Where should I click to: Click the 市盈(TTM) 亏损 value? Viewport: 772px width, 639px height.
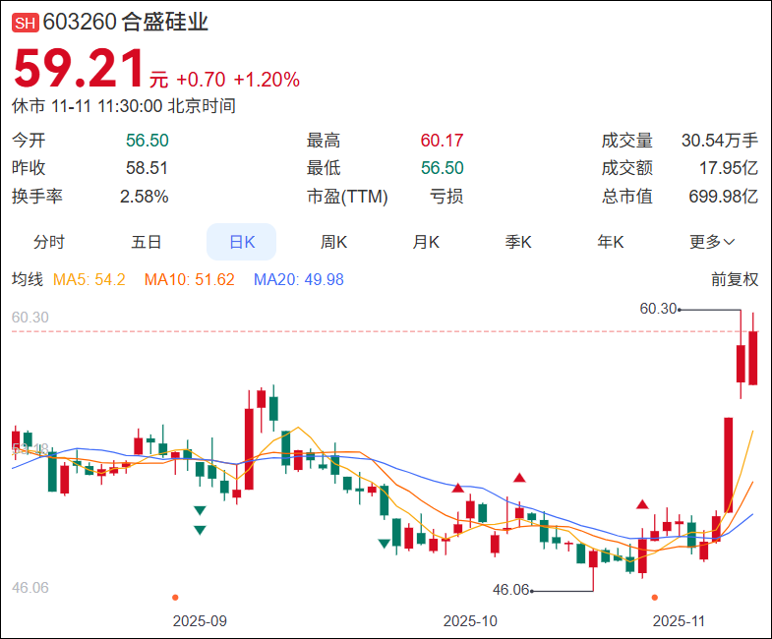click(x=446, y=197)
